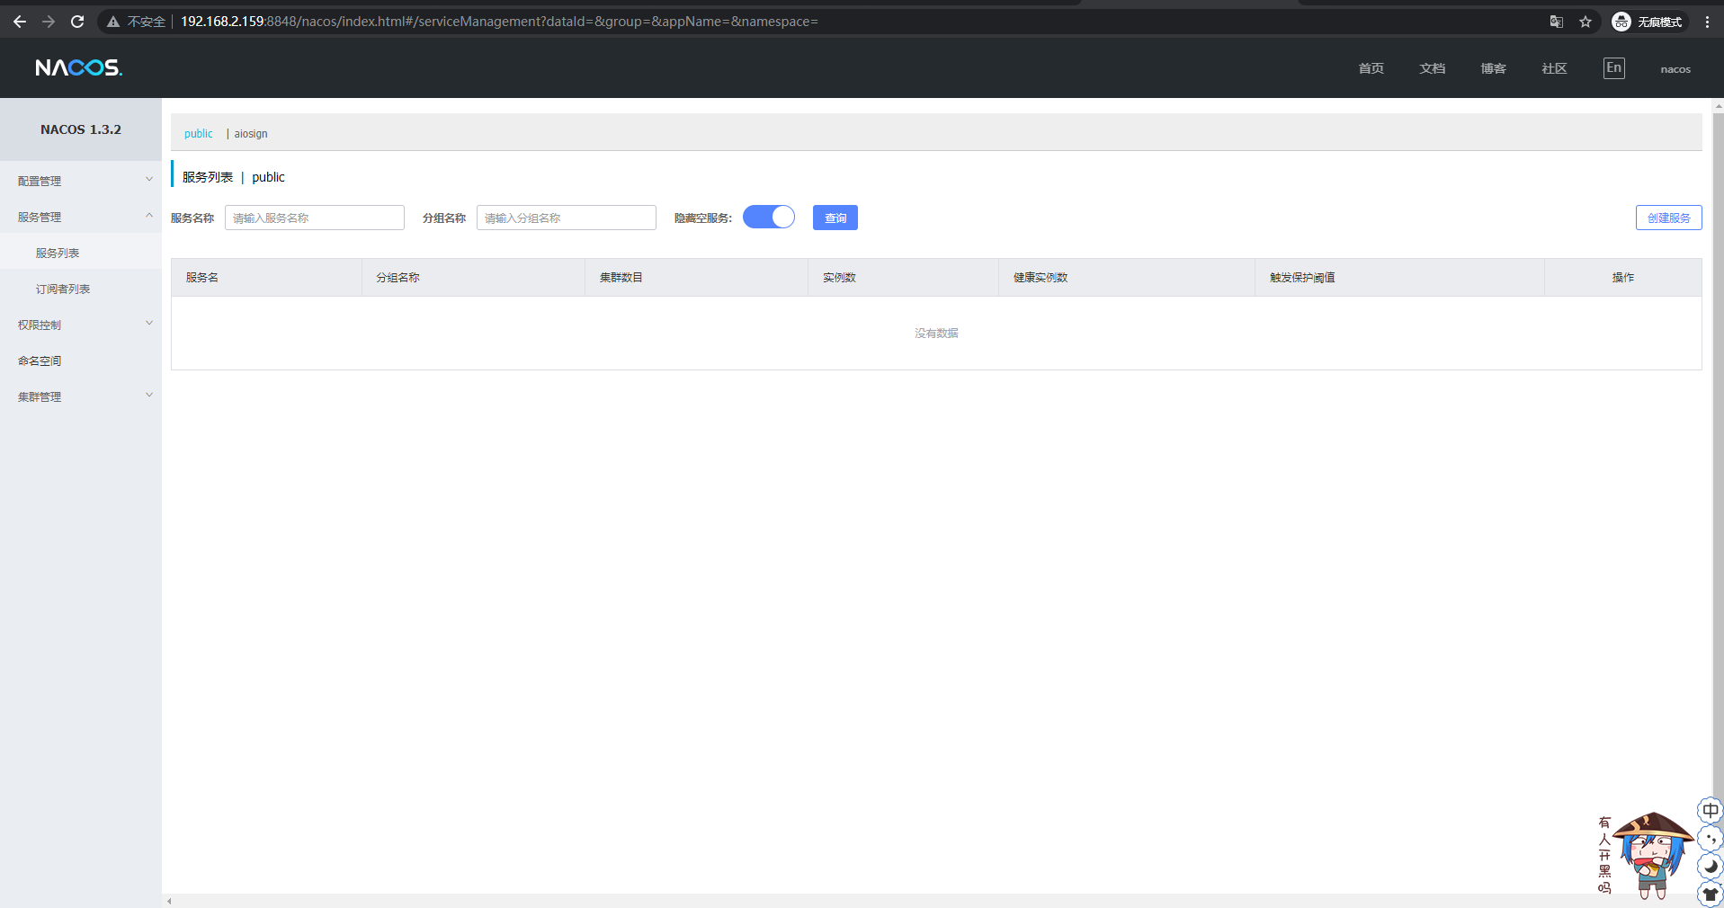Screen dimensions: 1724x908
Task: Collapse 服务管理 sidebar menu
Action: 81,217
